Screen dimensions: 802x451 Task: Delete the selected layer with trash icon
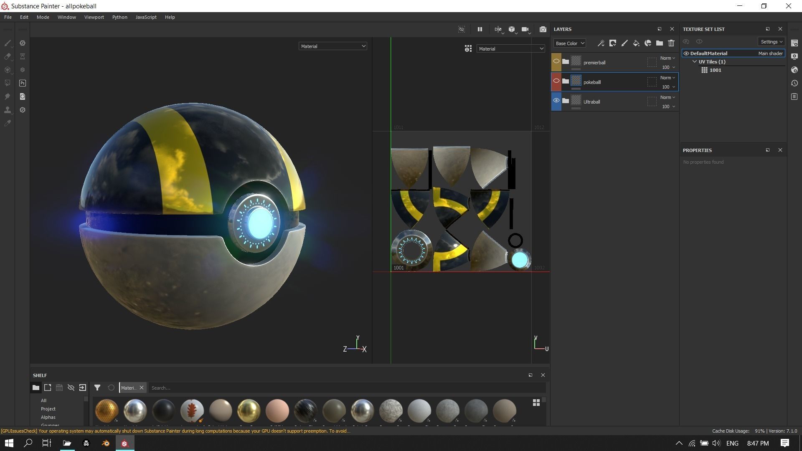pyautogui.click(x=671, y=43)
